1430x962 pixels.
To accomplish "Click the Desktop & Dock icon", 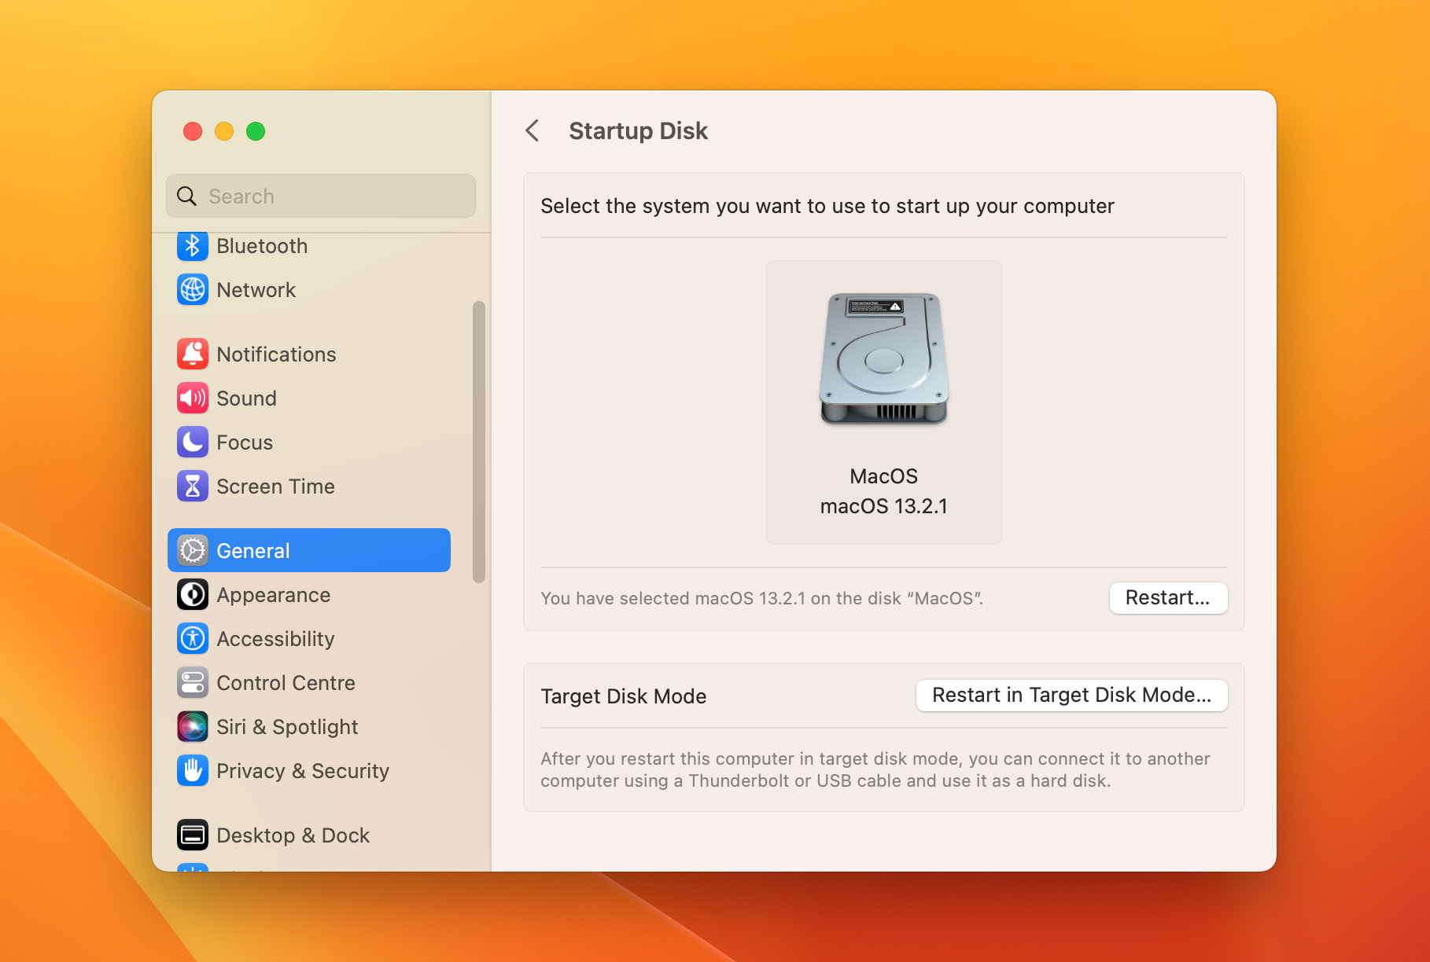I will (x=193, y=835).
